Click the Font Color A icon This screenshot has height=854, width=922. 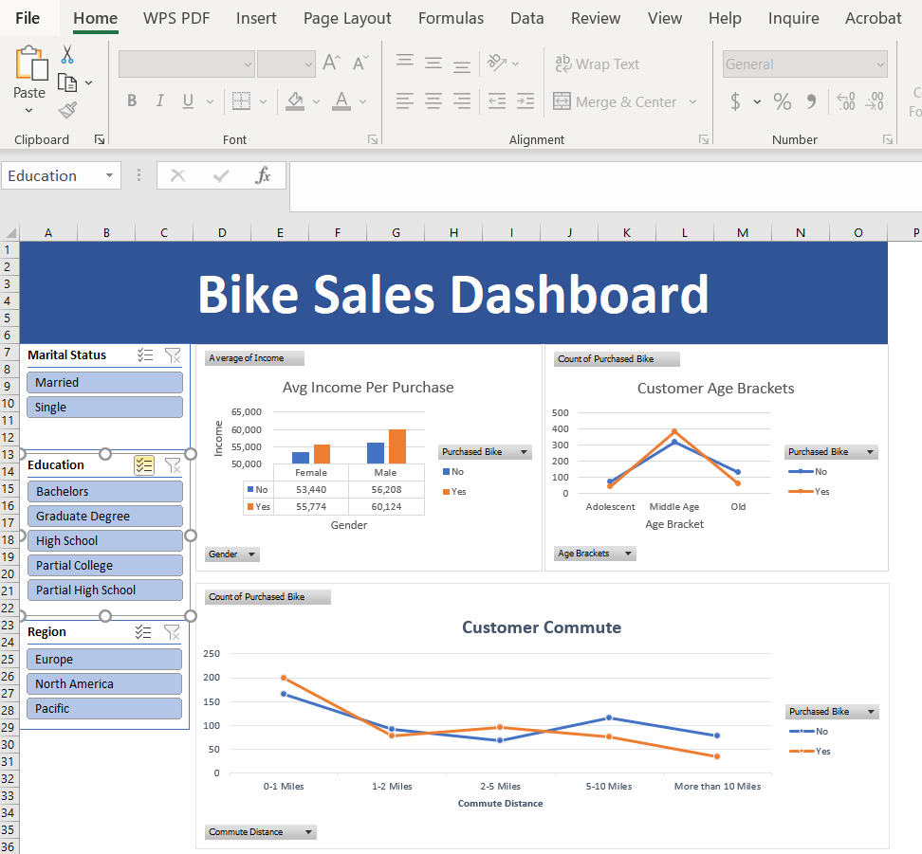341,101
